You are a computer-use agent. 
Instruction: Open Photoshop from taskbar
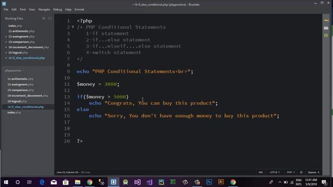[x=209, y=182]
